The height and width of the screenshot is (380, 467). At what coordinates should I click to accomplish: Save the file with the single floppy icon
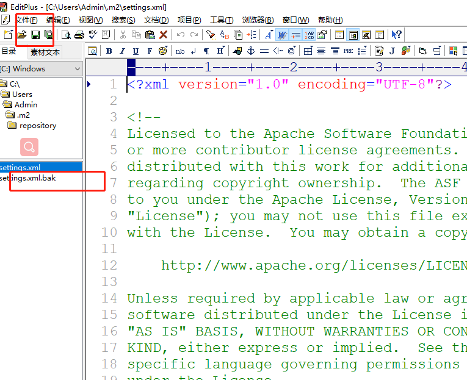pos(35,35)
